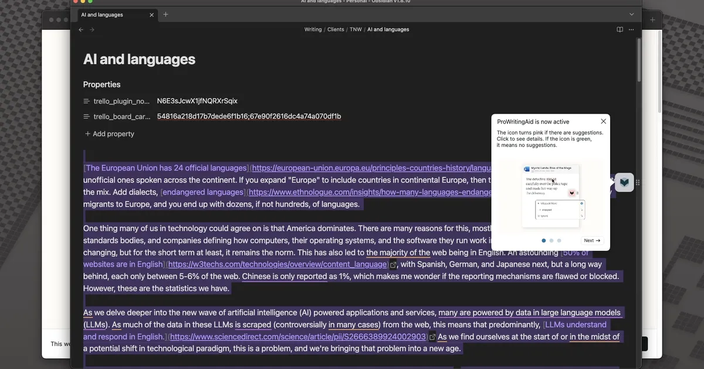The image size is (704, 369).
Task: Select the AI and languages tab
Action: tap(117, 15)
